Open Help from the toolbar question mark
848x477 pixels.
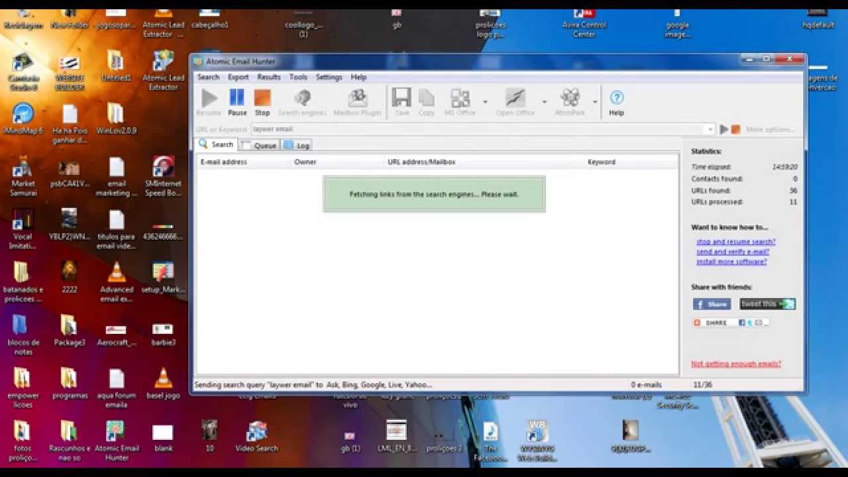coord(616,103)
